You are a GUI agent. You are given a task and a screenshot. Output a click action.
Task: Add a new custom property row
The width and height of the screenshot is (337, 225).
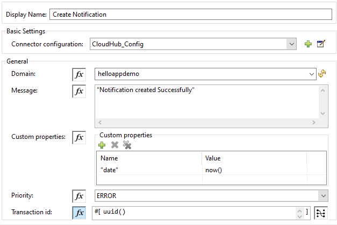click(x=102, y=144)
